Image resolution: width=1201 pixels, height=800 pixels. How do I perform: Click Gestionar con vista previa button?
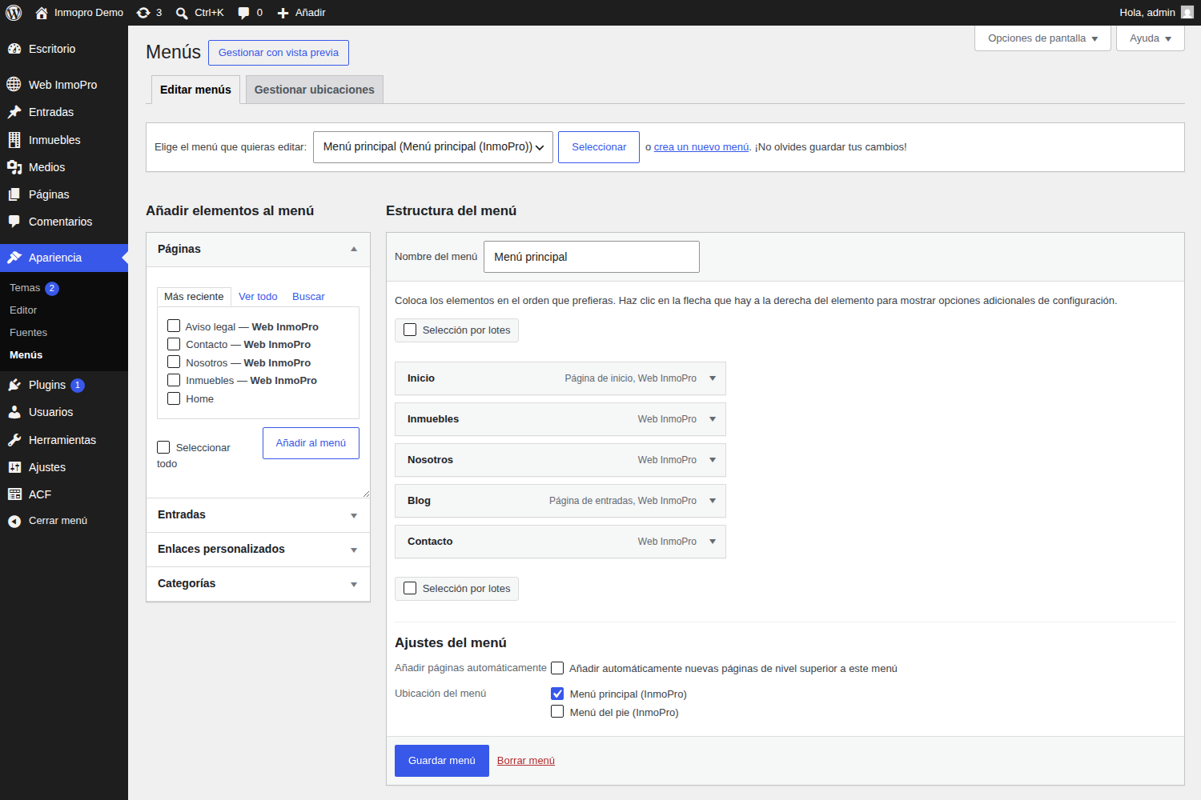pos(279,53)
